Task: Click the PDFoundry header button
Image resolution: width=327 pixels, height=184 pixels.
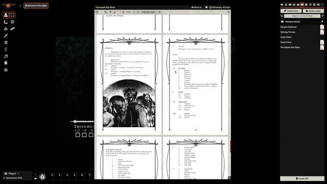Action: tap(216, 7)
